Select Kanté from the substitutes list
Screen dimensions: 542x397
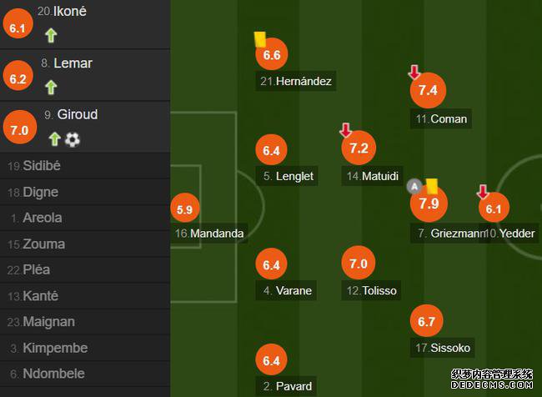point(85,296)
